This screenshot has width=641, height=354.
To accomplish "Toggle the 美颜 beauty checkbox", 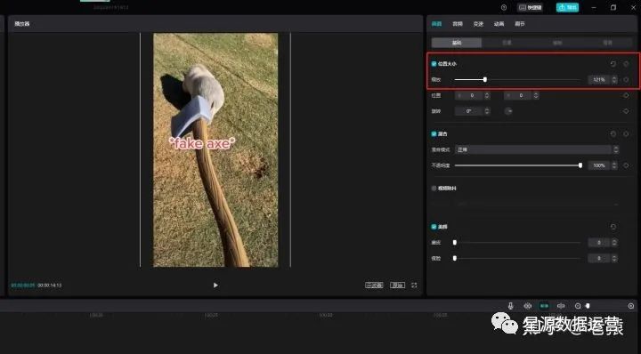I will [x=434, y=227].
